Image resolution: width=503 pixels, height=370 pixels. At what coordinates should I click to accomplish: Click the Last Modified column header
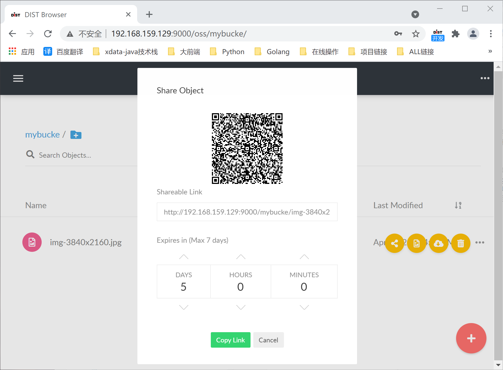(398, 205)
